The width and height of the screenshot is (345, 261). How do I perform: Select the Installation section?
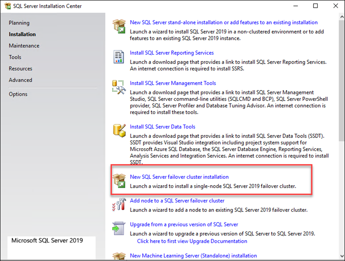pos(22,34)
